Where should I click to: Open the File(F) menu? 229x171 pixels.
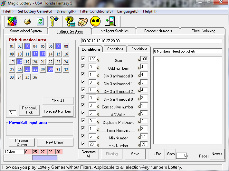pos(8,11)
